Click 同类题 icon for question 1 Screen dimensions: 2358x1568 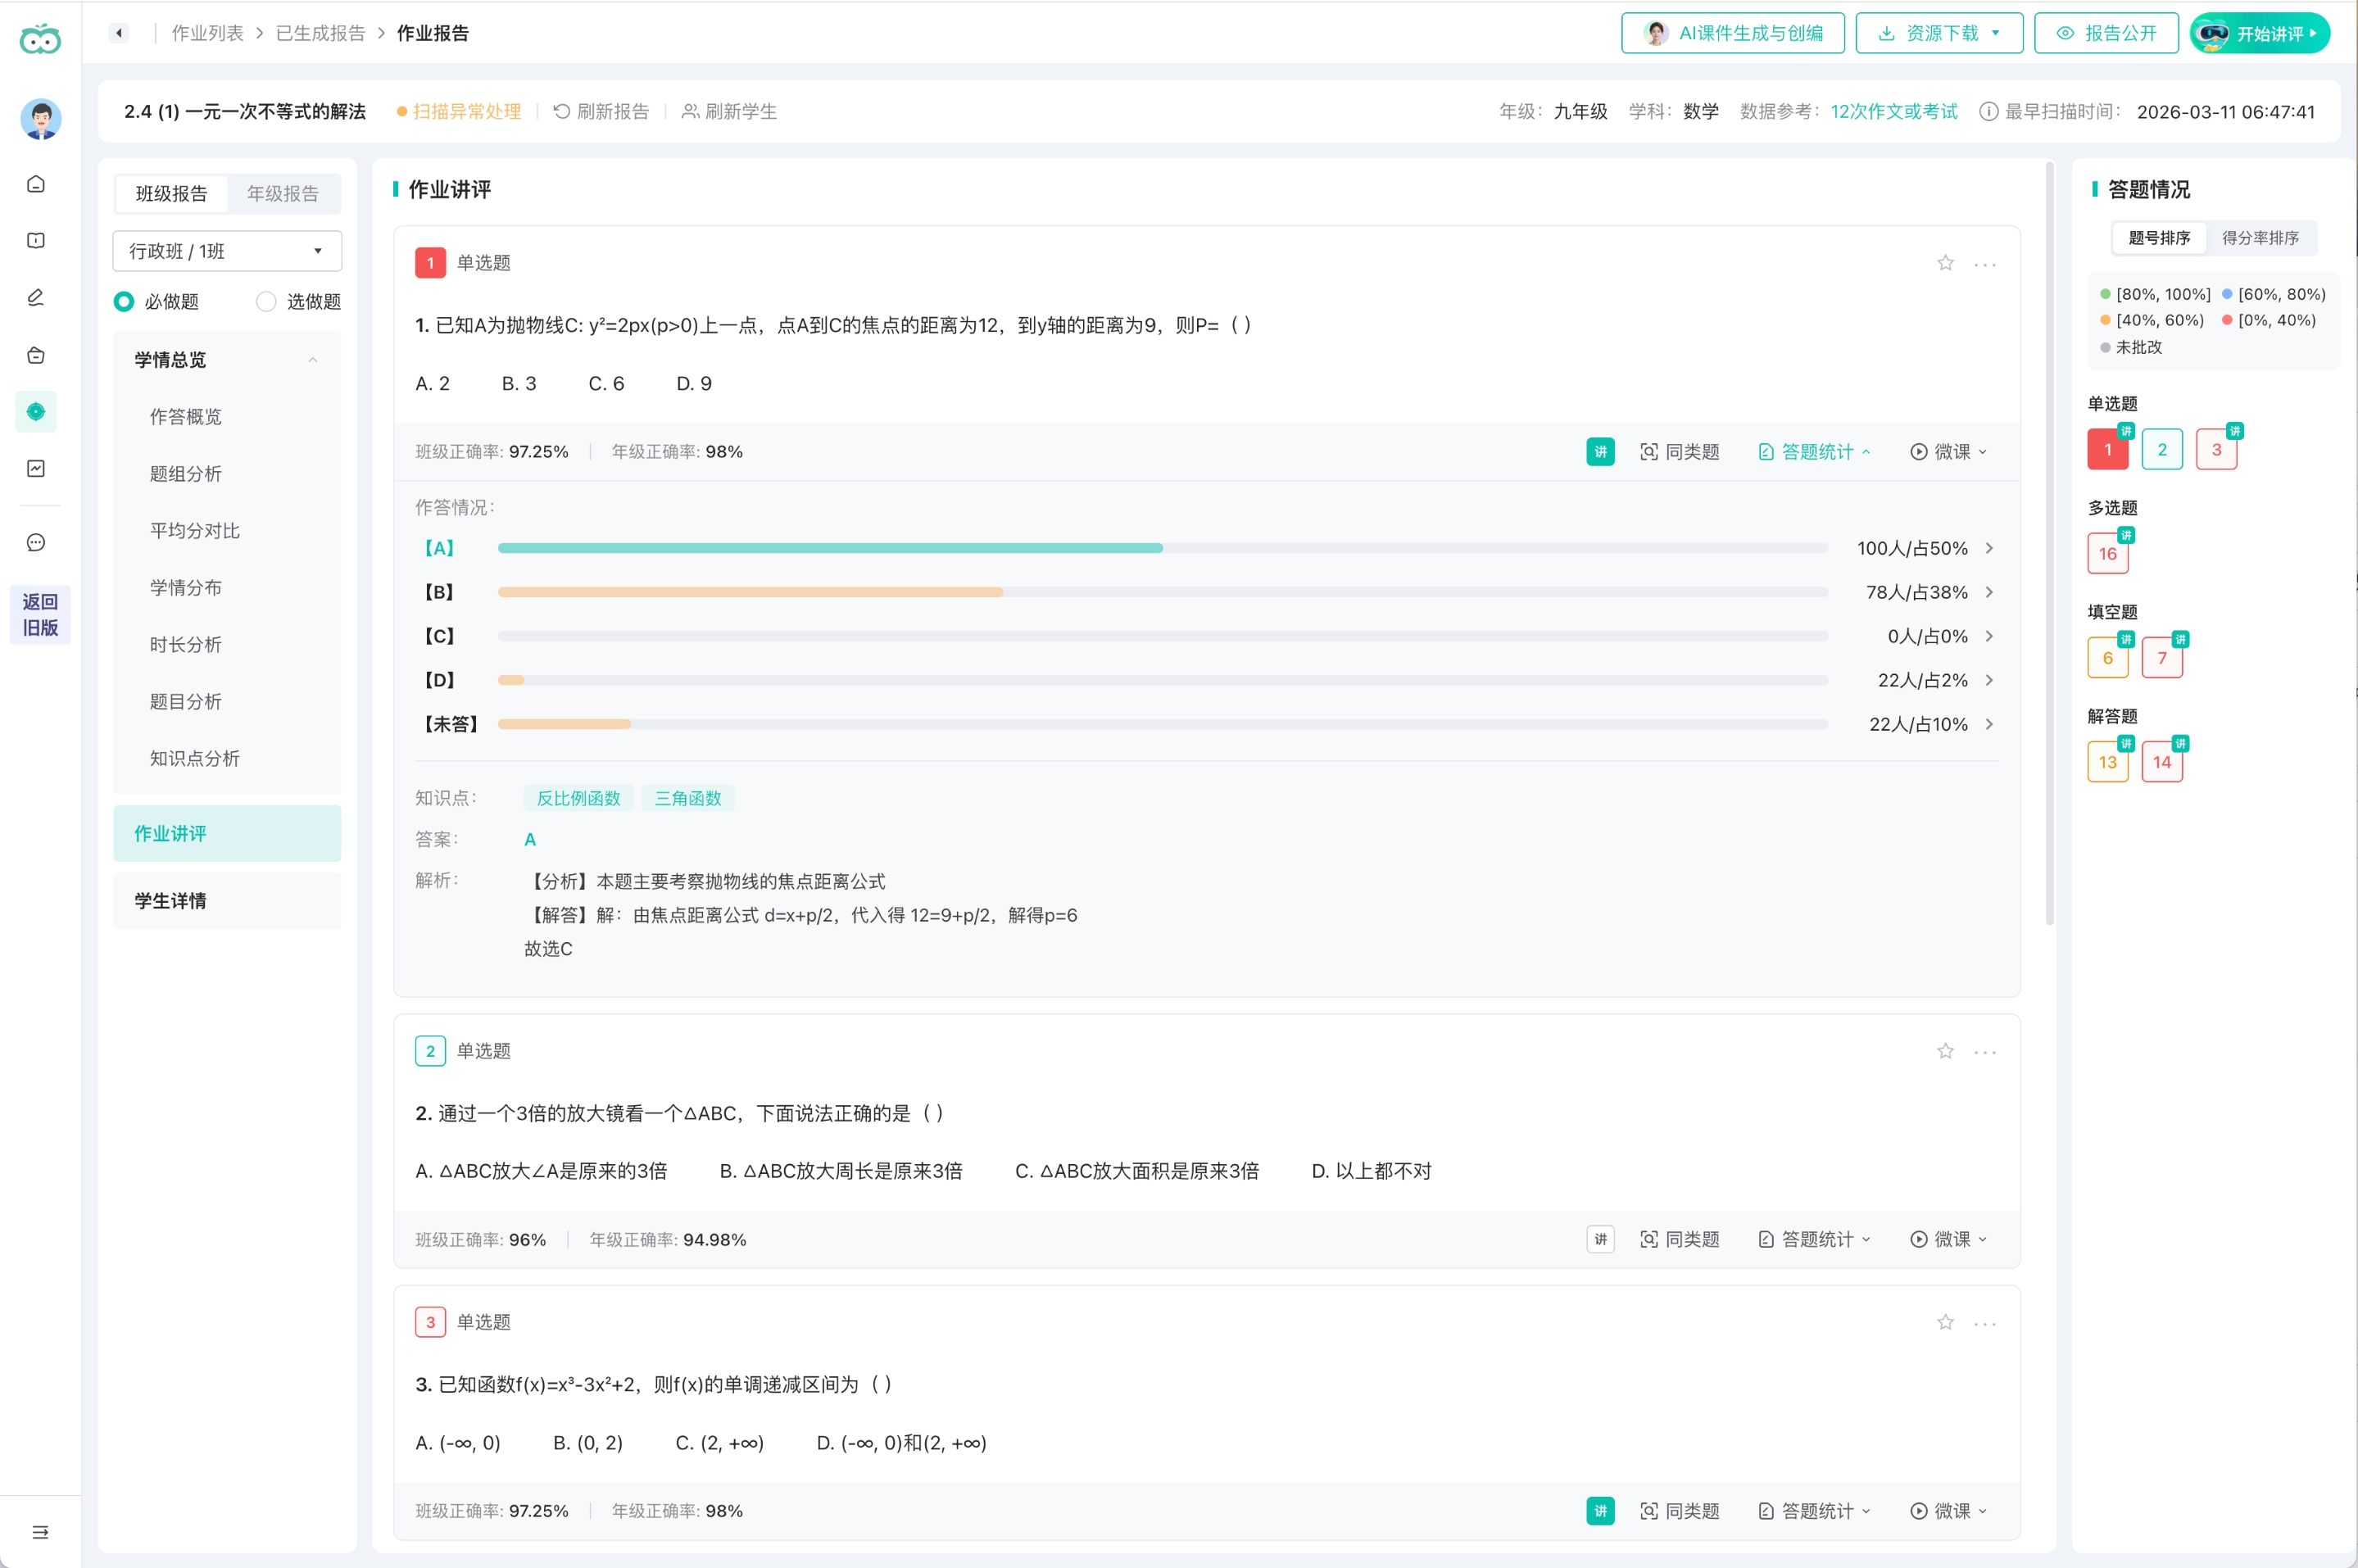[x=1649, y=452]
